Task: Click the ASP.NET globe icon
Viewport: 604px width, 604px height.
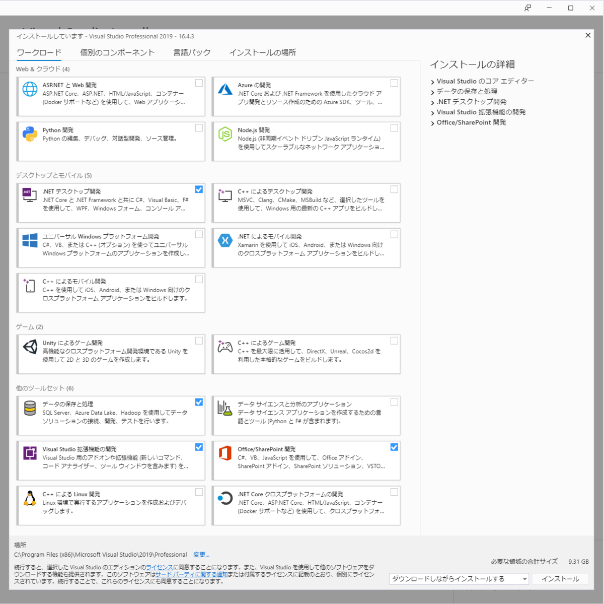Action: click(x=30, y=89)
